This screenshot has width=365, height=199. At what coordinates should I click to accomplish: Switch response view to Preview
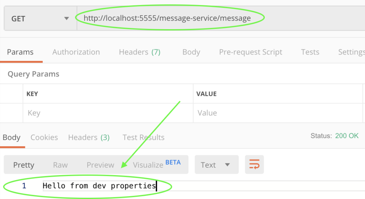click(x=101, y=165)
